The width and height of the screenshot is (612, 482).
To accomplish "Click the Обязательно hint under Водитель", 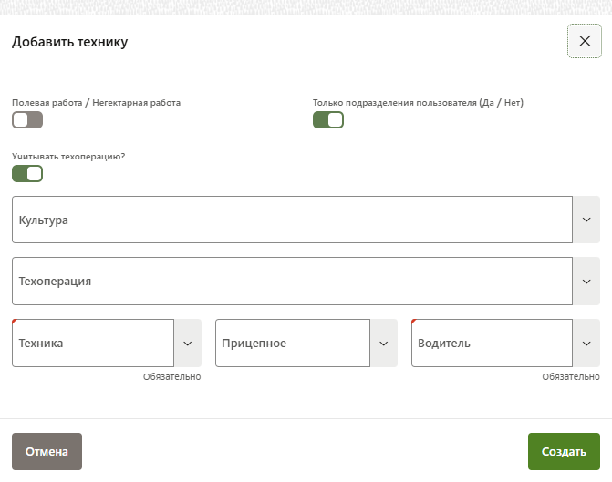I will [x=571, y=376].
